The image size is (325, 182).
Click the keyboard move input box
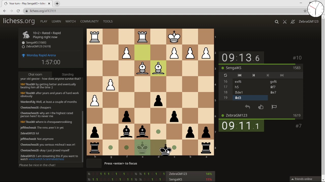point(94,164)
